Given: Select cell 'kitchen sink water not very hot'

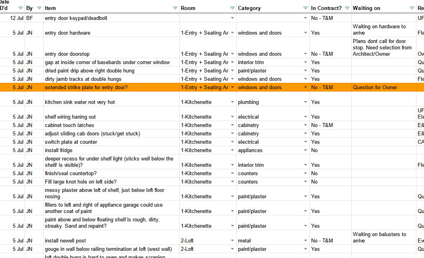Looking at the screenshot, I should pyautogui.click(x=111, y=99).
